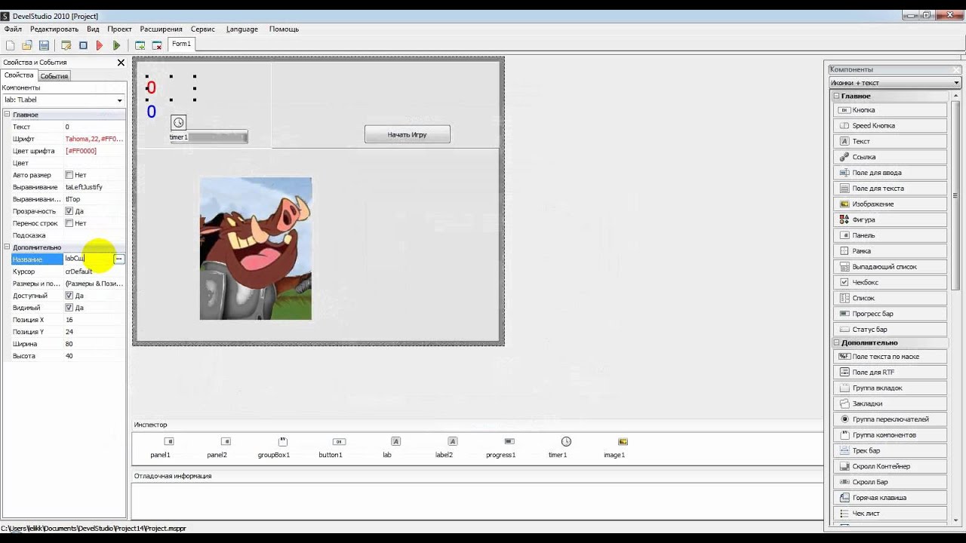Save the project with the floppy disk icon
Viewport: 966px width, 543px height.
(x=44, y=46)
